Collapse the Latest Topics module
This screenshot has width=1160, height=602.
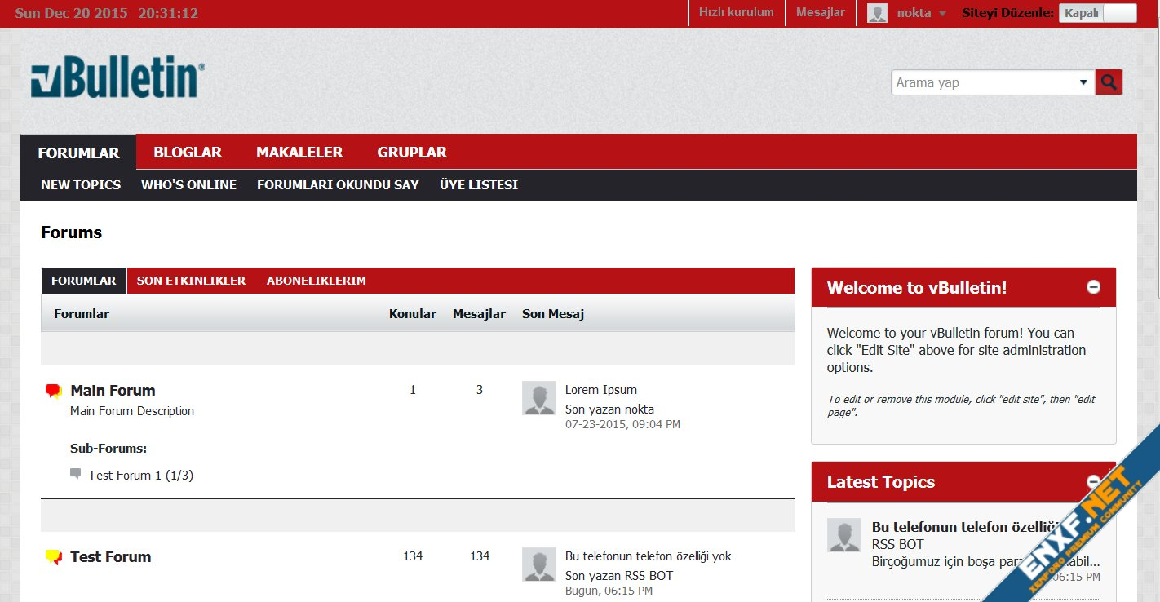(1093, 481)
